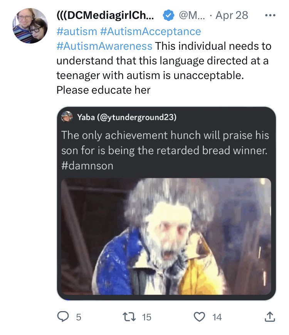The width and height of the screenshot is (289, 335).
Task: Click the reply speech bubble icon
Action: pyautogui.click(x=63, y=316)
